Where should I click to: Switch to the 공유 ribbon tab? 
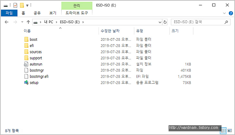click(x=37, y=13)
